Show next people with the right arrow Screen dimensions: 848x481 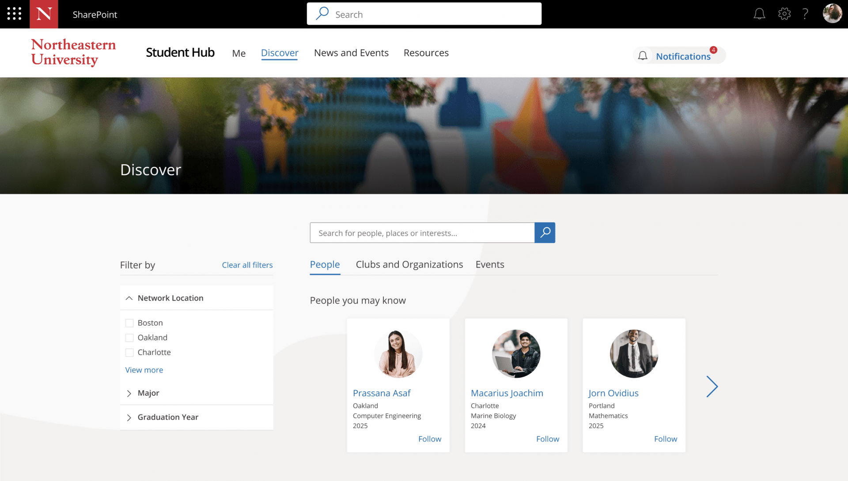point(712,387)
